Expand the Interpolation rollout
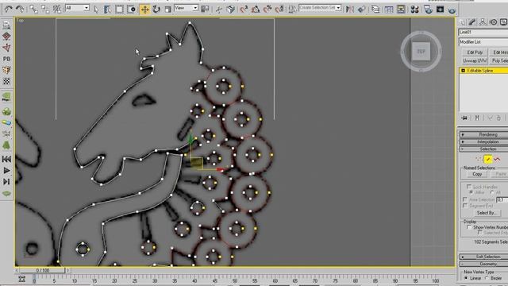The height and width of the screenshot is (286, 508). click(483, 141)
